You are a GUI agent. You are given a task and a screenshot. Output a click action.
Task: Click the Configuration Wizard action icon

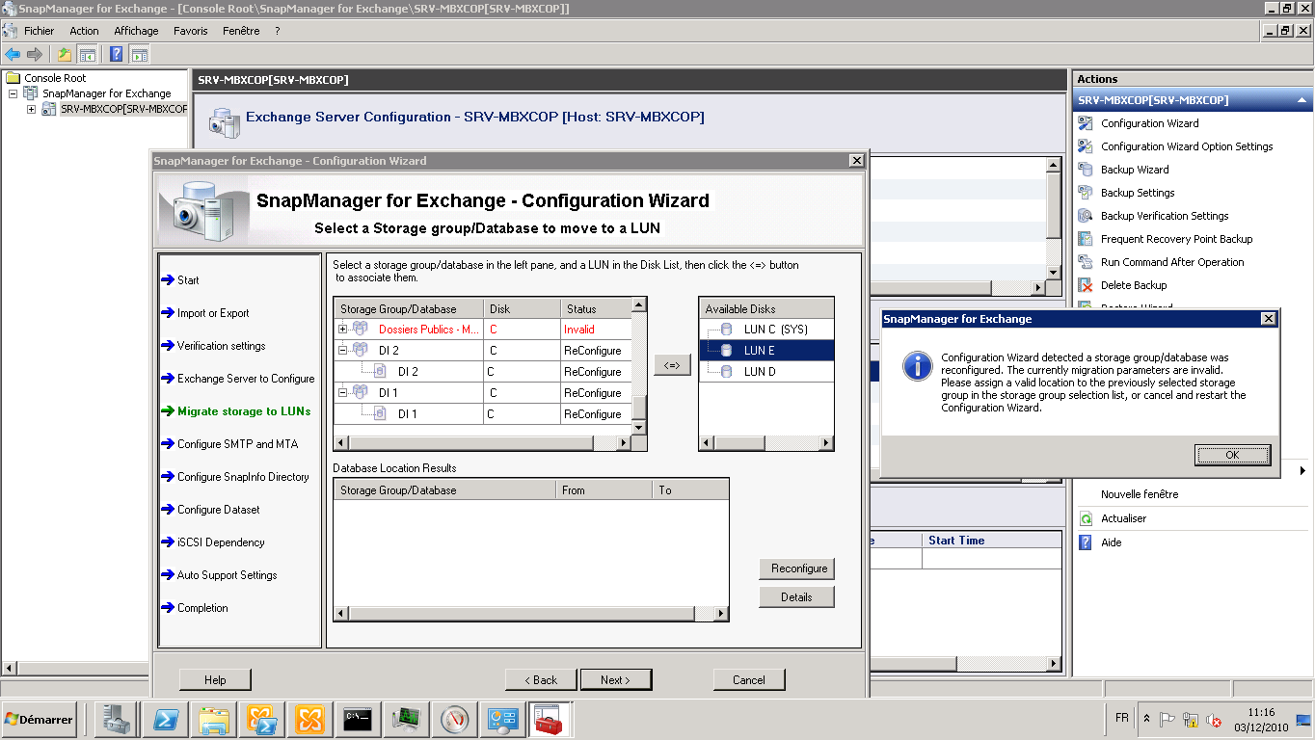coord(1085,123)
